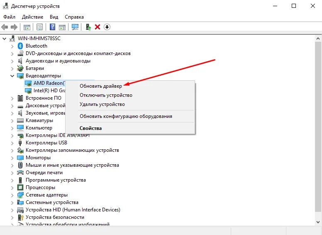
Task: Select the Intel(R) HD Graphics adapter
Action: 45,91
